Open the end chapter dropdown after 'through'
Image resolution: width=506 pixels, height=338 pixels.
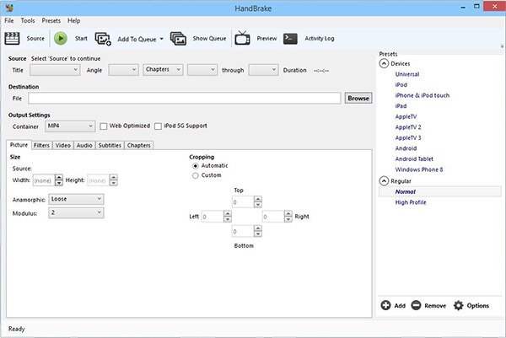click(263, 70)
